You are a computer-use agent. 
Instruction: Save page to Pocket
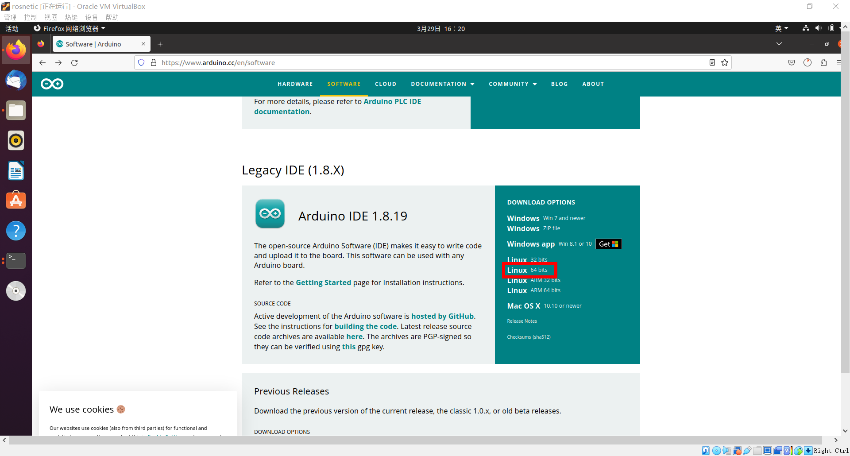(x=792, y=63)
